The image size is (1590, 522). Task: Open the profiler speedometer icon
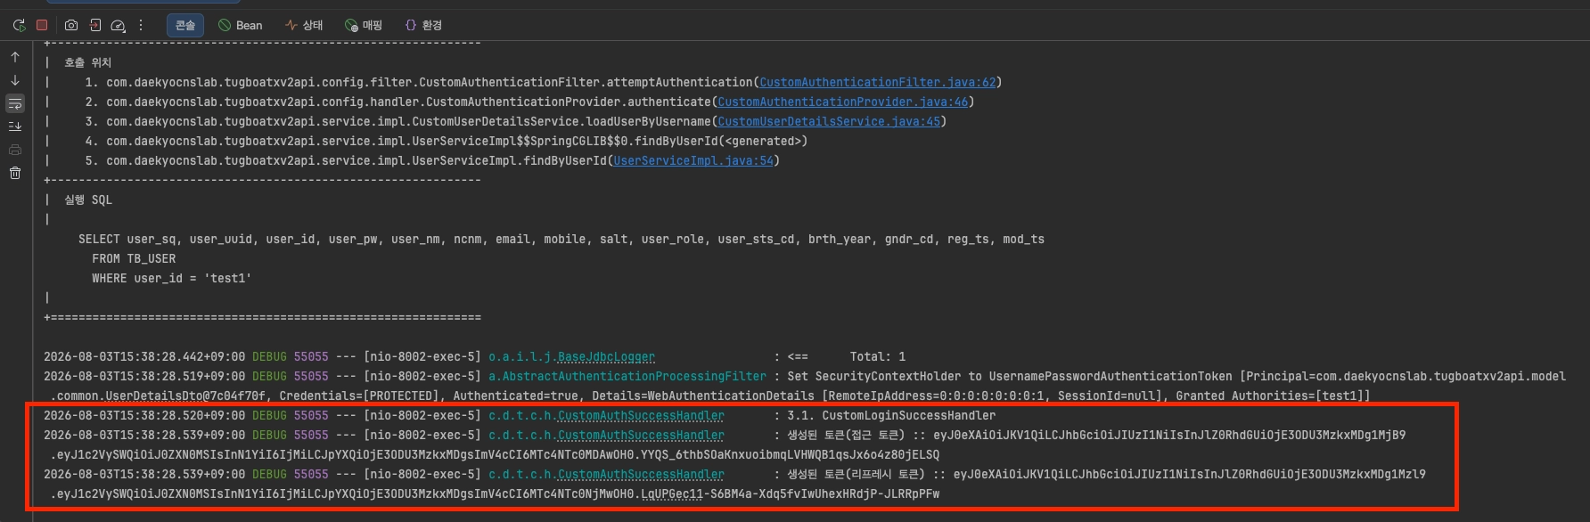point(118,25)
